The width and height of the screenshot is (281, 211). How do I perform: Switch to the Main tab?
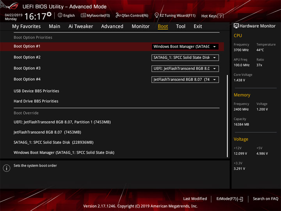tap(55, 27)
